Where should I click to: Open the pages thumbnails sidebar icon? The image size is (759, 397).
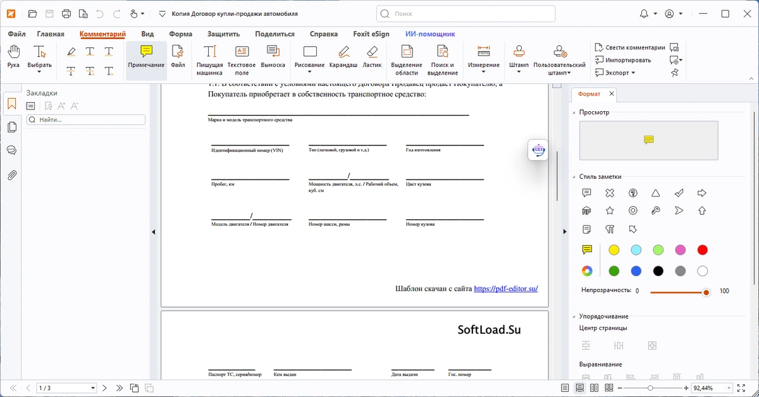12,127
